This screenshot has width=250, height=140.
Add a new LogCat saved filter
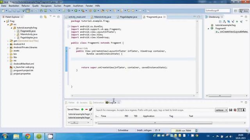[x=82, y=109]
